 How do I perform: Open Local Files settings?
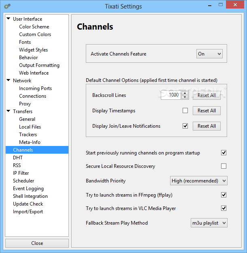[x=30, y=127]
